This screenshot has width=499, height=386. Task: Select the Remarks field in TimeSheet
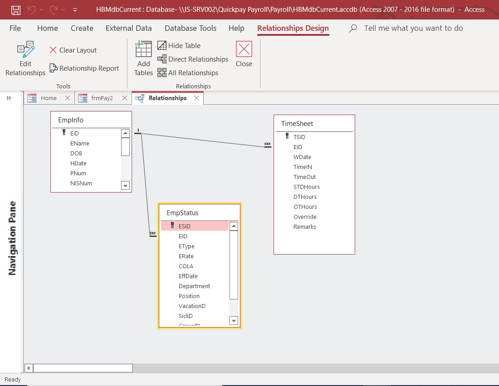[x=304, y=227]
